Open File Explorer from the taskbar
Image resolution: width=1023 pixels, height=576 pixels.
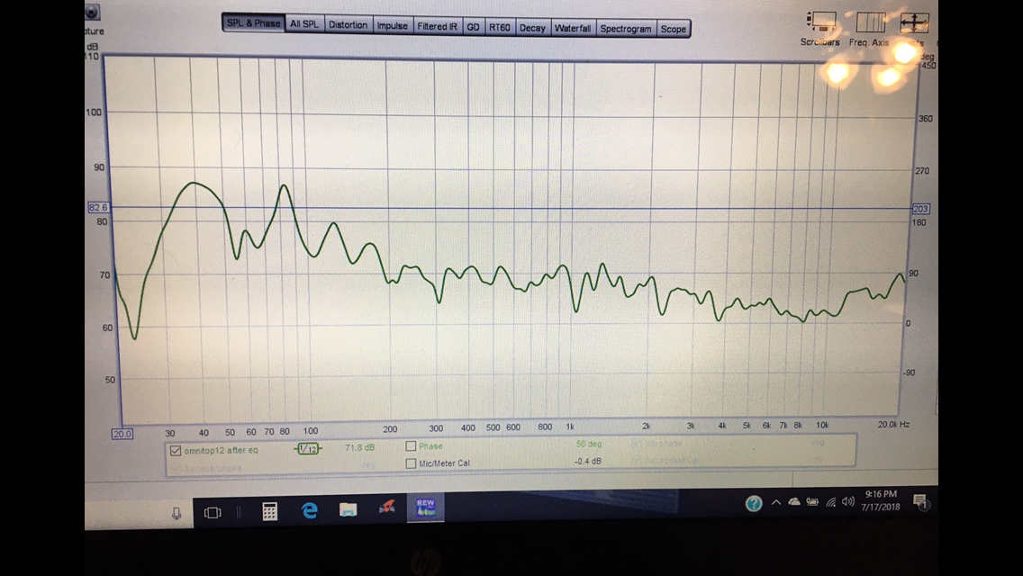[x=349, y=510]
